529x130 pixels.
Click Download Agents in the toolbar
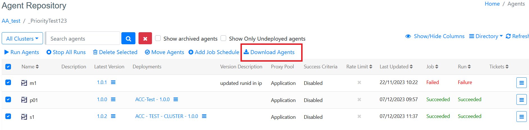coord(269,52)
